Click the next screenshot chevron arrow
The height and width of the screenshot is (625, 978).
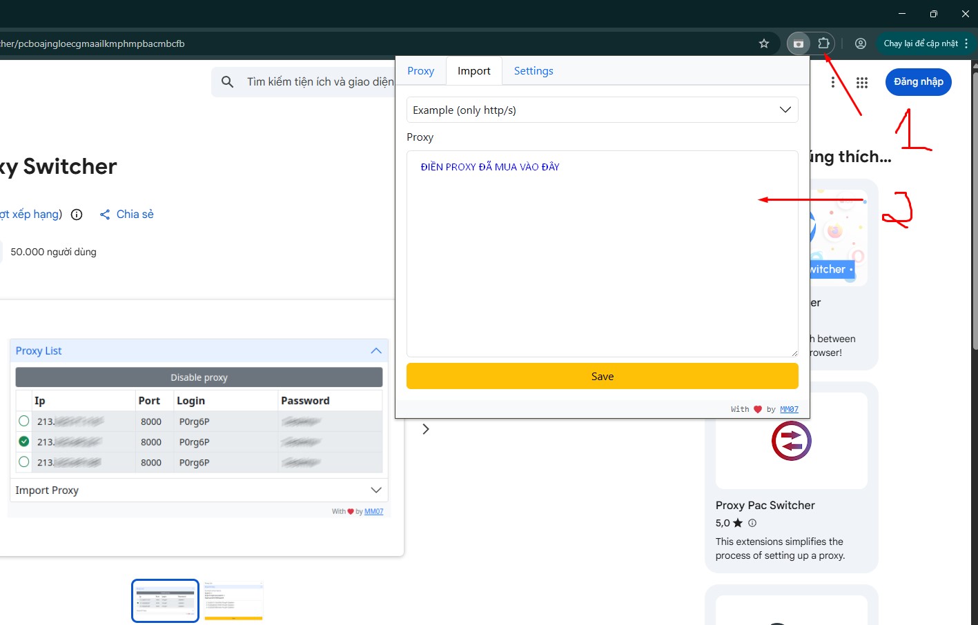pyautogui.click(x=426, y=429)
